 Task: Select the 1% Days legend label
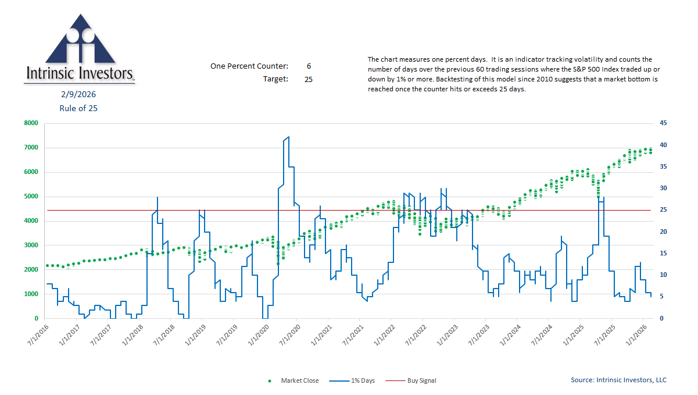363,381
